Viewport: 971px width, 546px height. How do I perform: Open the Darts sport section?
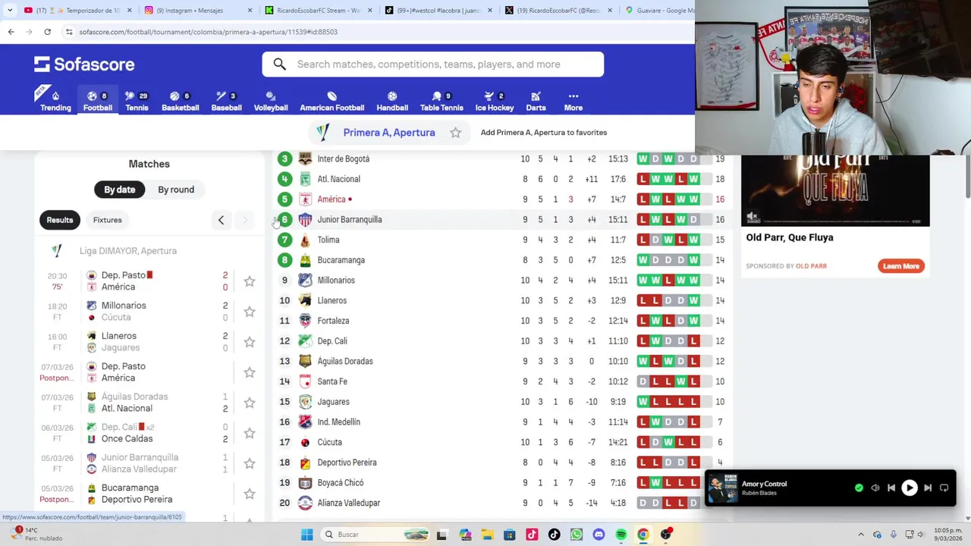tap(536, 101)
